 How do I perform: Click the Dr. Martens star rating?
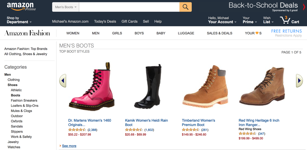[77, 130]
